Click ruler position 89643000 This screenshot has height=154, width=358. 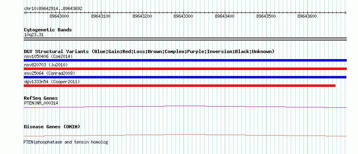coord(59,16)
